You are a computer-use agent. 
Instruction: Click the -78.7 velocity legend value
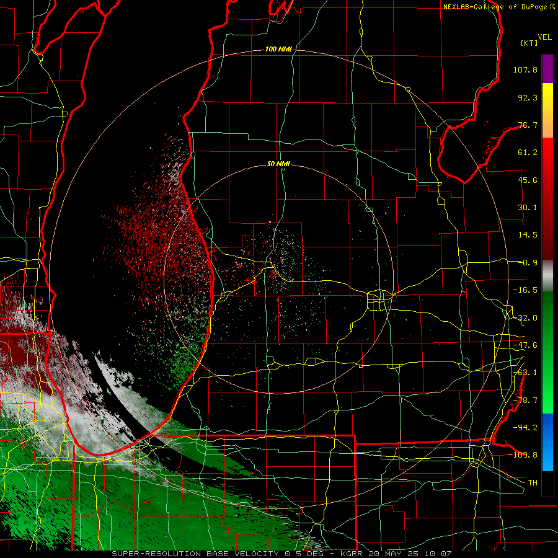click(525, 401)
